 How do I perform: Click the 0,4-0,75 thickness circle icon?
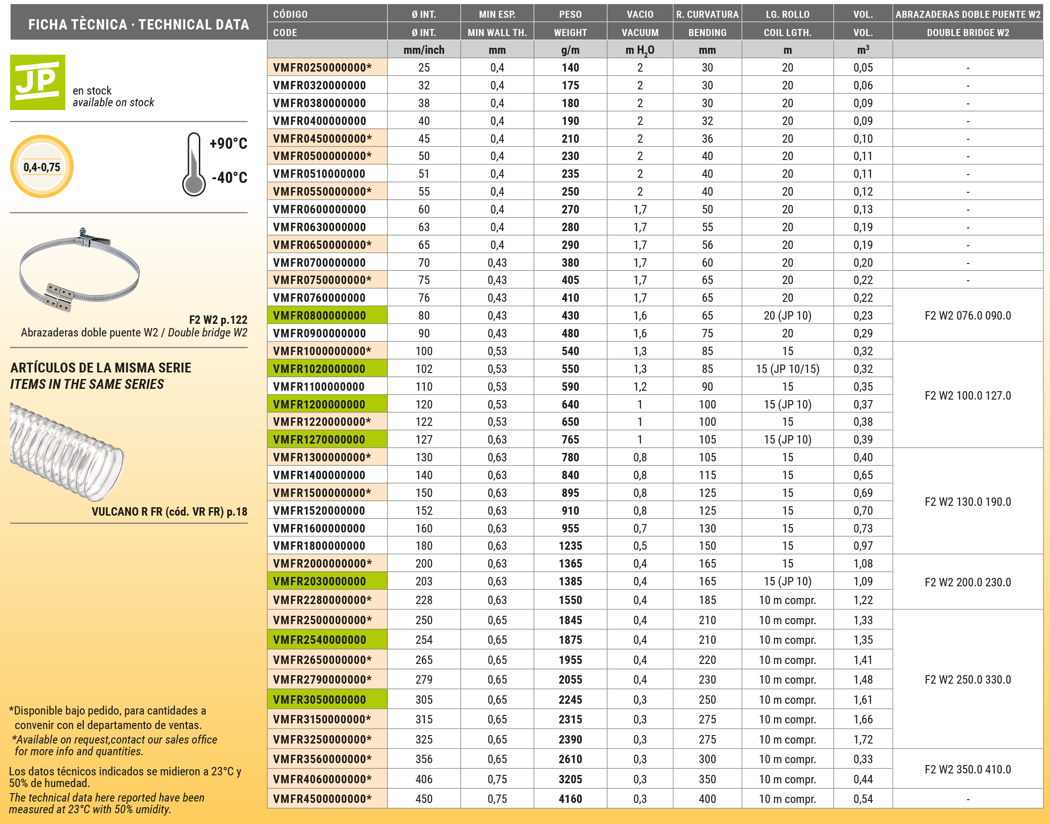(42, 167)
